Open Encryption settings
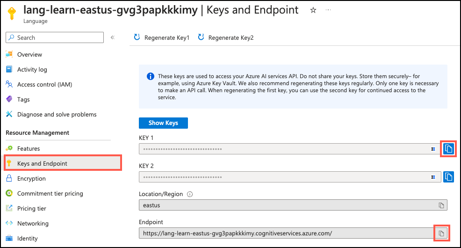This screenshot has width=461, height=248. coord(31,179)
